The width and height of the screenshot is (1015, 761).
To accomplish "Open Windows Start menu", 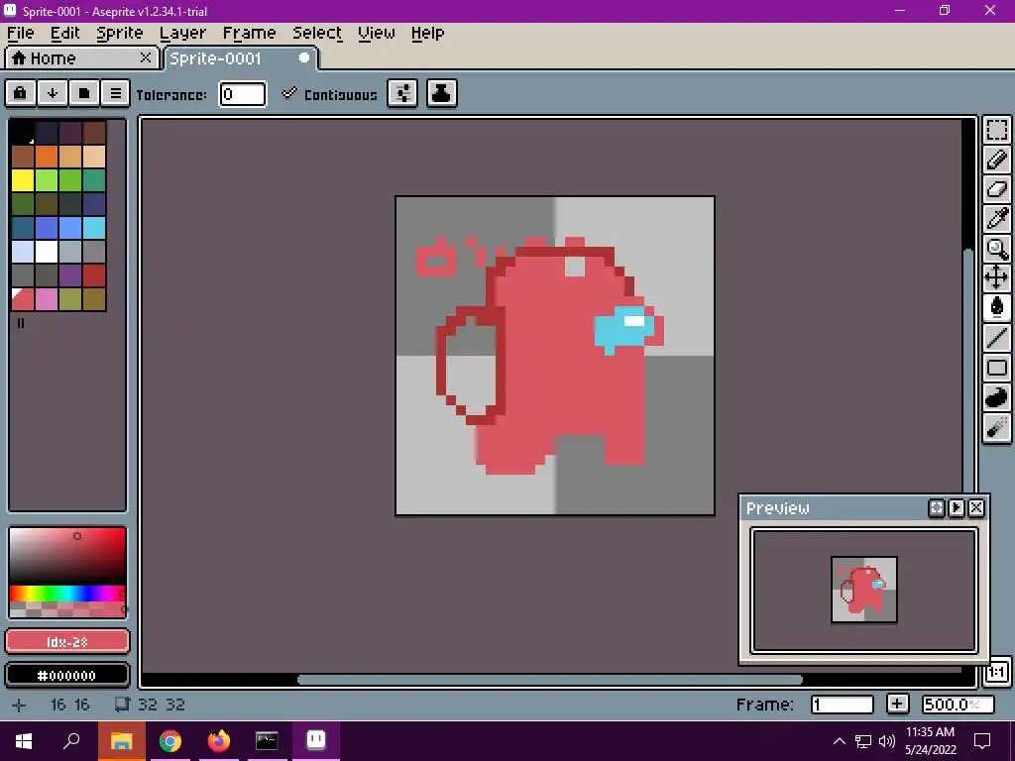I will [x=24, y=741].
